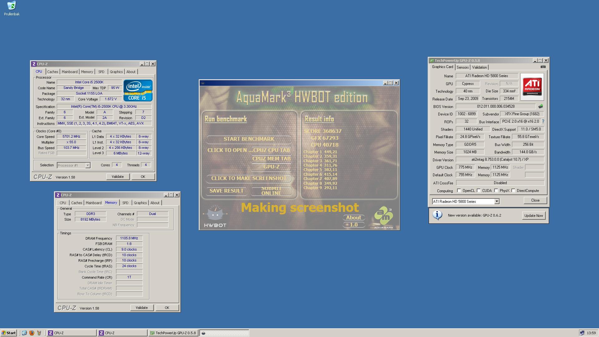Switch to Mainboard tab in CPU-Z CPU window
This screenshot has height=337, width=599.
69,72
